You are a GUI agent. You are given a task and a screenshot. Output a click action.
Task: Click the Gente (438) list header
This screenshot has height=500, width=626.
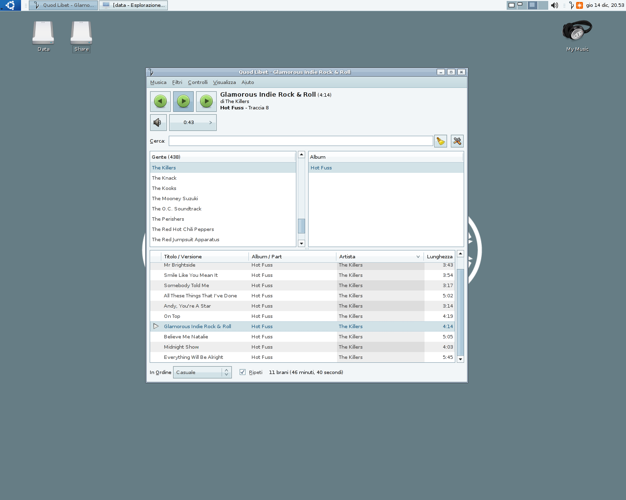point(223,157)
